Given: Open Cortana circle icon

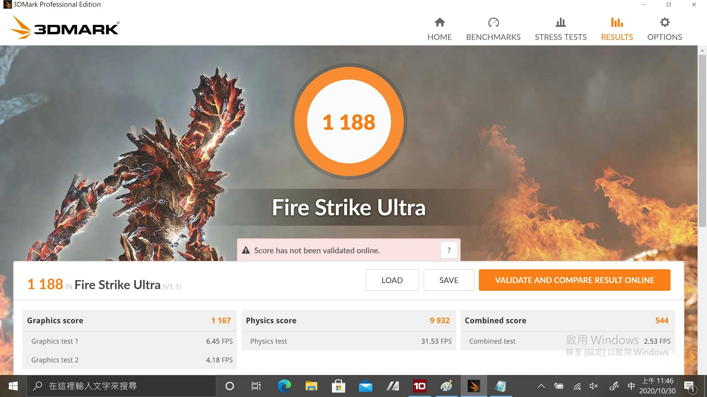Looking at the screenshot, I should tap(229, 386).
